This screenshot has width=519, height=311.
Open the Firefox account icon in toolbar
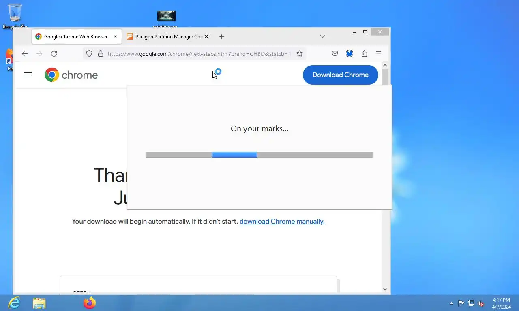(x=350, y=53)
